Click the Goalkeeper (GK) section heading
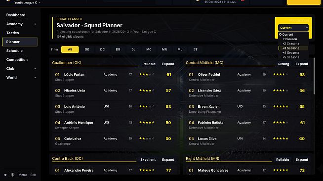 [x=67, y=63]
